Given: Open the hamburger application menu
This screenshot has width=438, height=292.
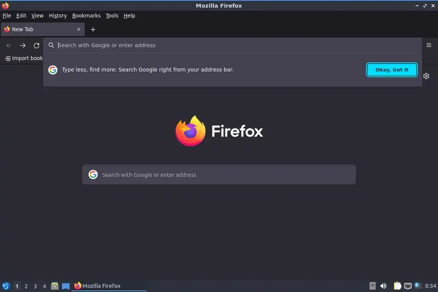Looking at the screenshot, I should [429, 45].
